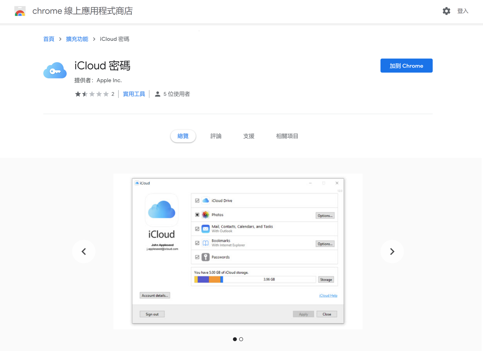The image size is (483, 351).
Task: Open 實用工具 category link
Action: click(134, 94)
